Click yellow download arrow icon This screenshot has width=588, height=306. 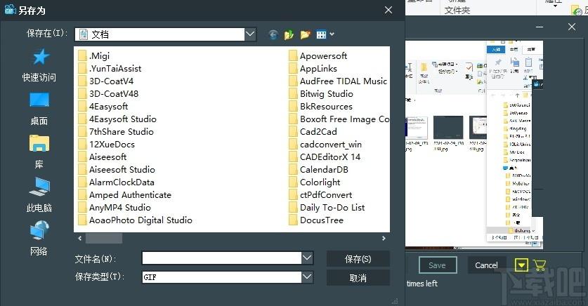[521, 265]
